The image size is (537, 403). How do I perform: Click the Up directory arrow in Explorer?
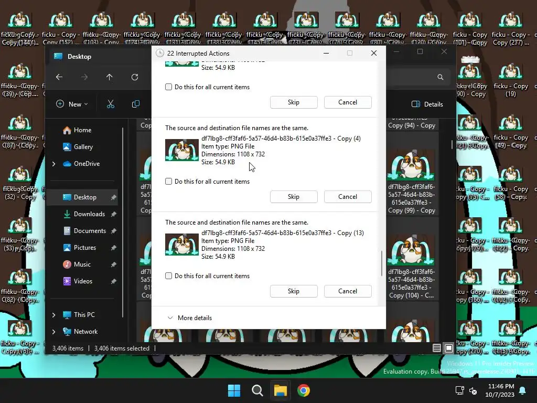point(109,77)
